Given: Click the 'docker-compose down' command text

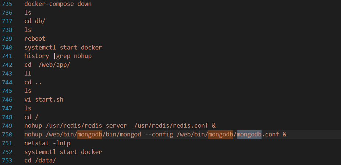Looking at the screenshot, I should coord(58,4).
